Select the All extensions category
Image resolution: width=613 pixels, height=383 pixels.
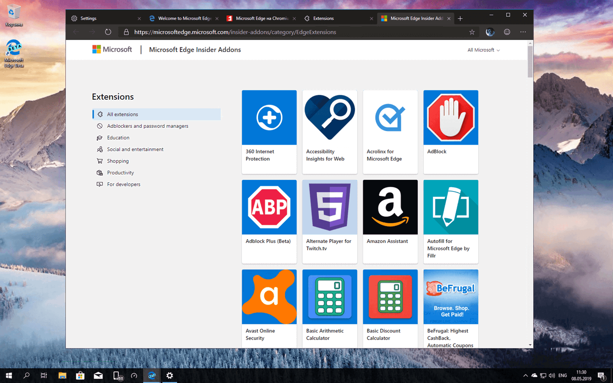pyautogui.click(x=157, y=114)
